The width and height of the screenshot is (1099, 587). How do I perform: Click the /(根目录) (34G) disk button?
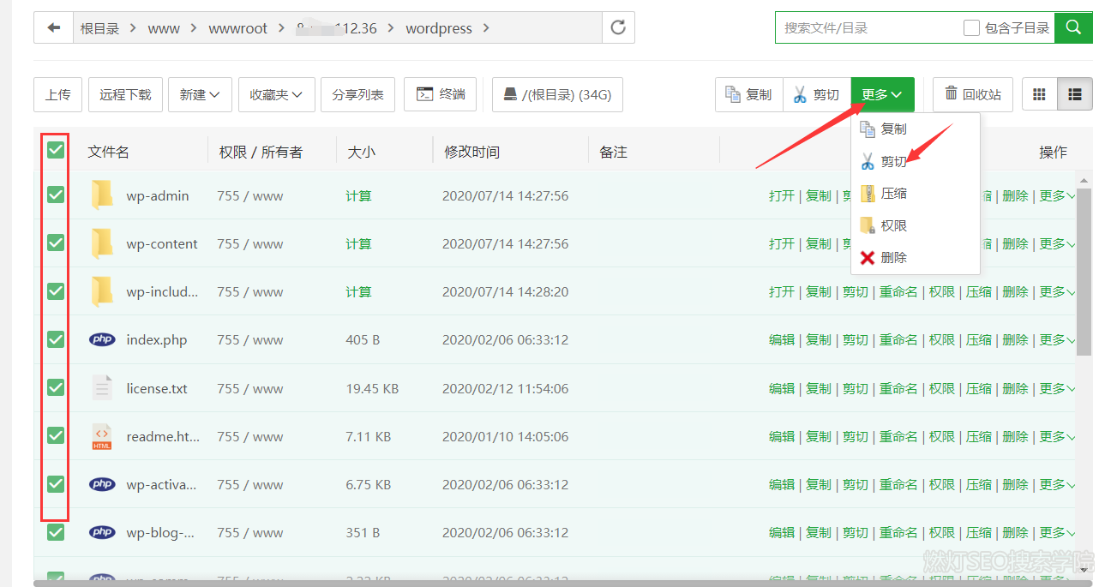point(557,94)
